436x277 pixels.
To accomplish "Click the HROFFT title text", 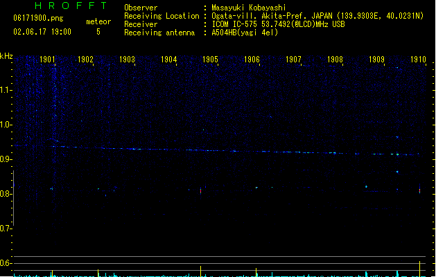I will 71,6.
